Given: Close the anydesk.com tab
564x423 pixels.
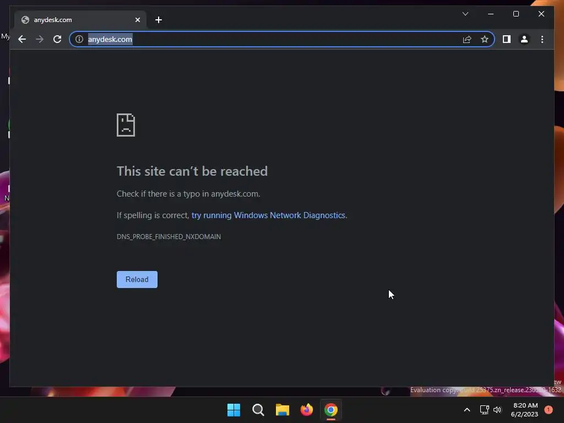Looking at the screenshot, I should coord(137,20).
